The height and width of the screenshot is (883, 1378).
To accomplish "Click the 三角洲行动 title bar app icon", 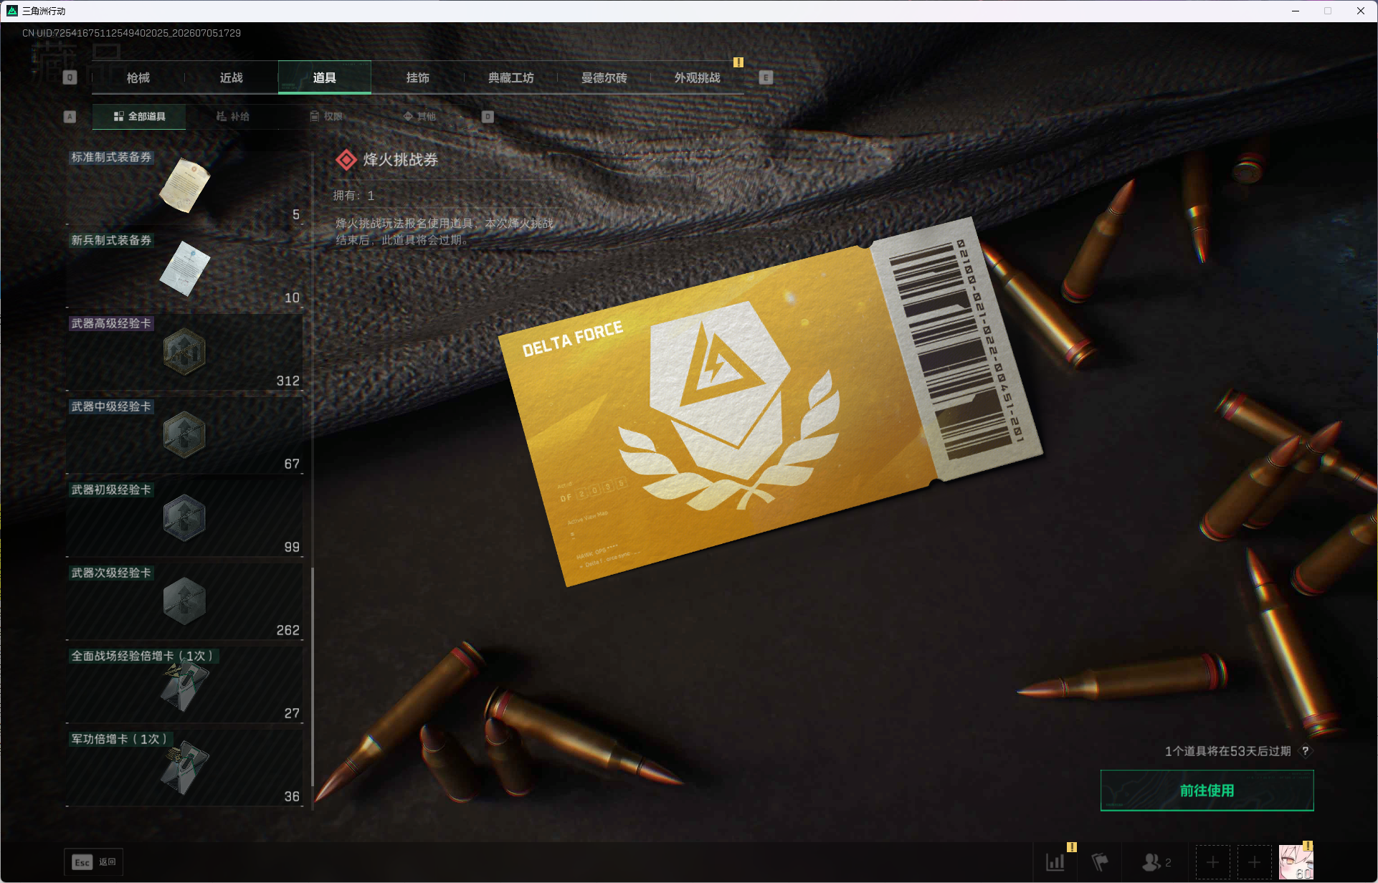I will [12, 11].
